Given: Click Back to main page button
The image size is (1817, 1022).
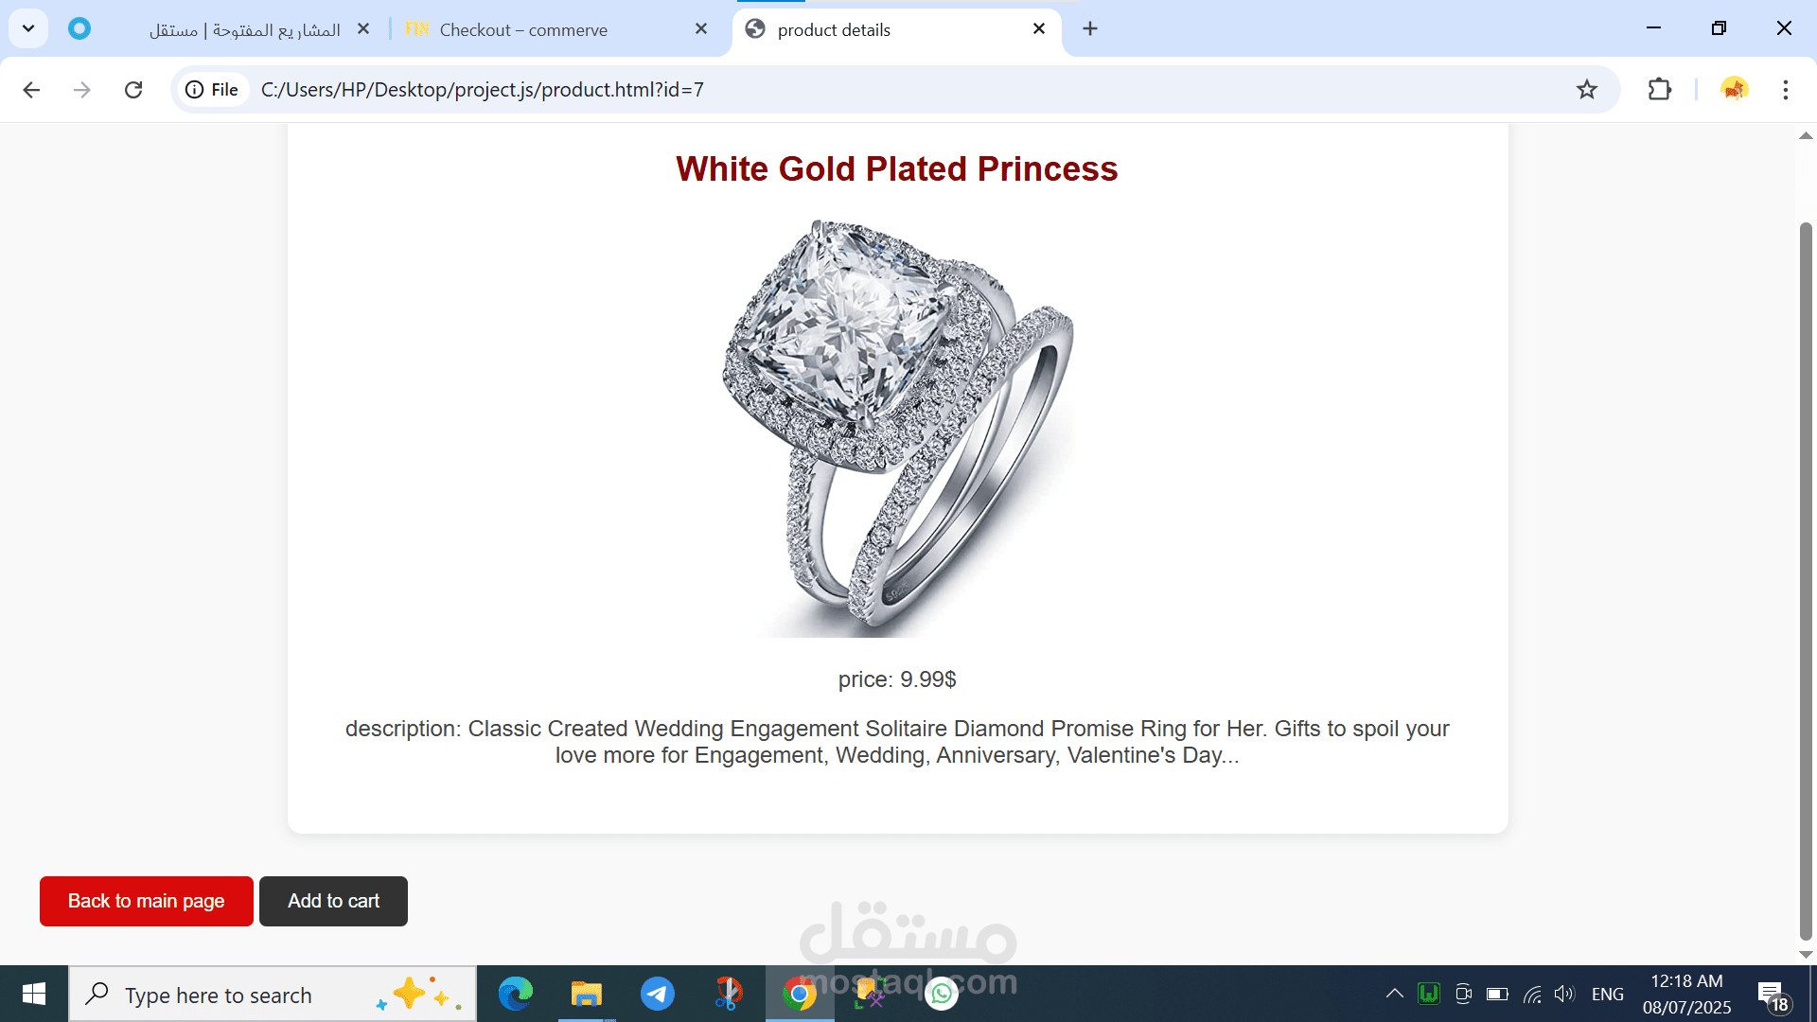Looking at the screenshot, I should tap(147, 901).
